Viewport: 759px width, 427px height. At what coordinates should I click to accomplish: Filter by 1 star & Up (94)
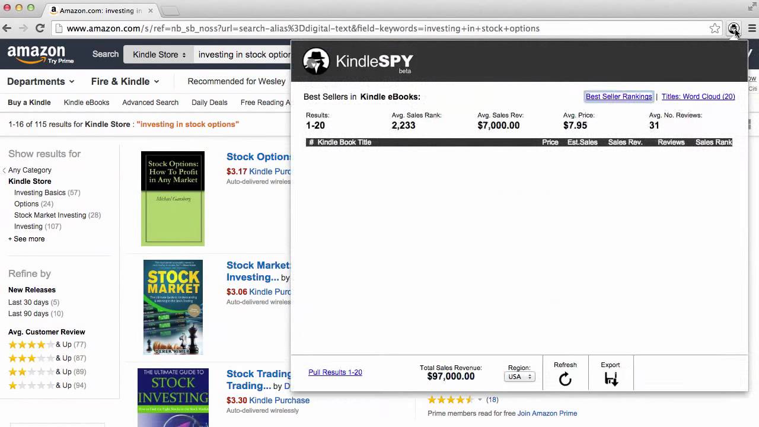47,385
